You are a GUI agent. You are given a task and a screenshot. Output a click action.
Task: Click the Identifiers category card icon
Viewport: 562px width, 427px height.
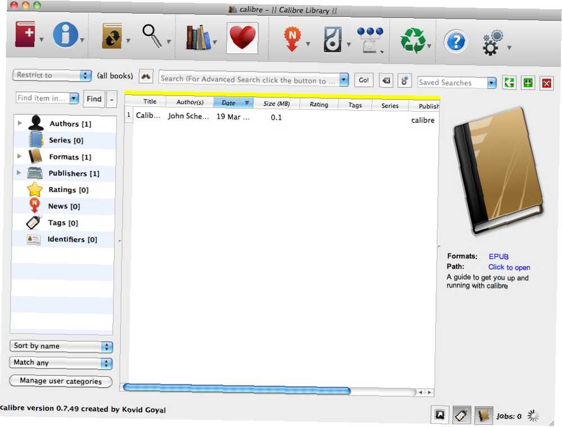tap(34, 239)
